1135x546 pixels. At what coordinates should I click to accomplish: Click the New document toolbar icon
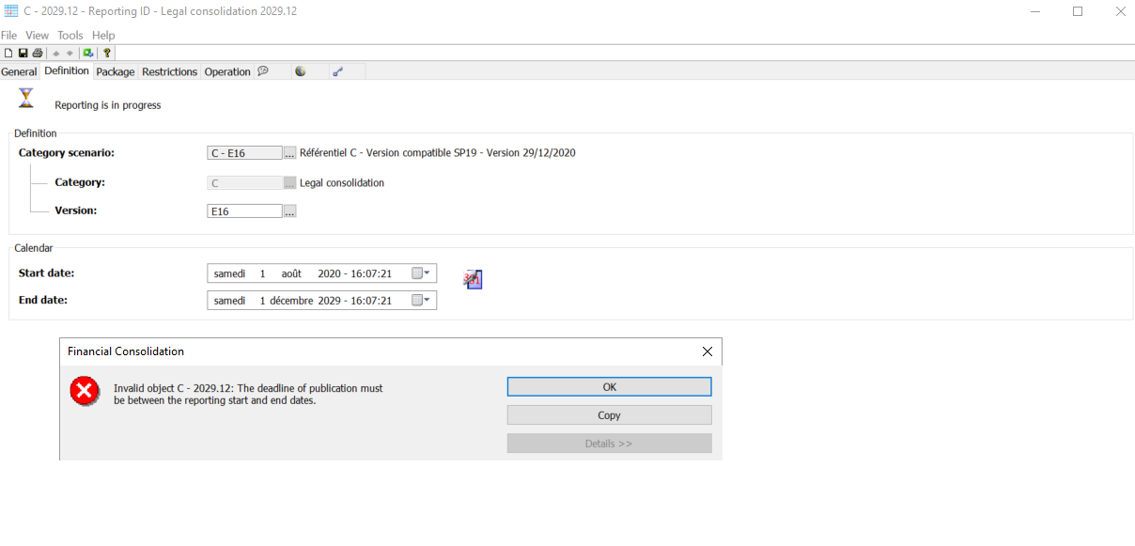pos(8,54)
